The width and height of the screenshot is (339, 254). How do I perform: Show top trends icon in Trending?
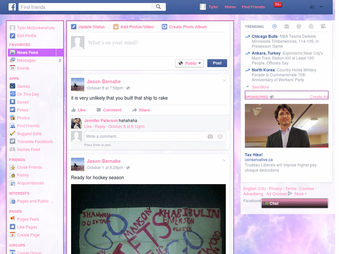[274, 26]
